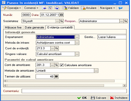Image resolution: width=131 pixels, height=101 pixels.
Task: Open the Cont de amortizare ellipsis selector
Action: click(x=52, y=65)
